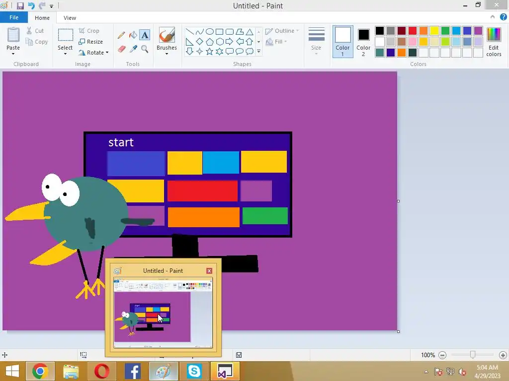Select the Pencil tool
This screenshot has width=509, height=381.
click(121, 35)
